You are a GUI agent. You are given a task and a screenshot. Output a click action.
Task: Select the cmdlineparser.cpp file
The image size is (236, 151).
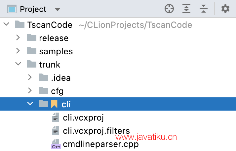tap(100, 144)
